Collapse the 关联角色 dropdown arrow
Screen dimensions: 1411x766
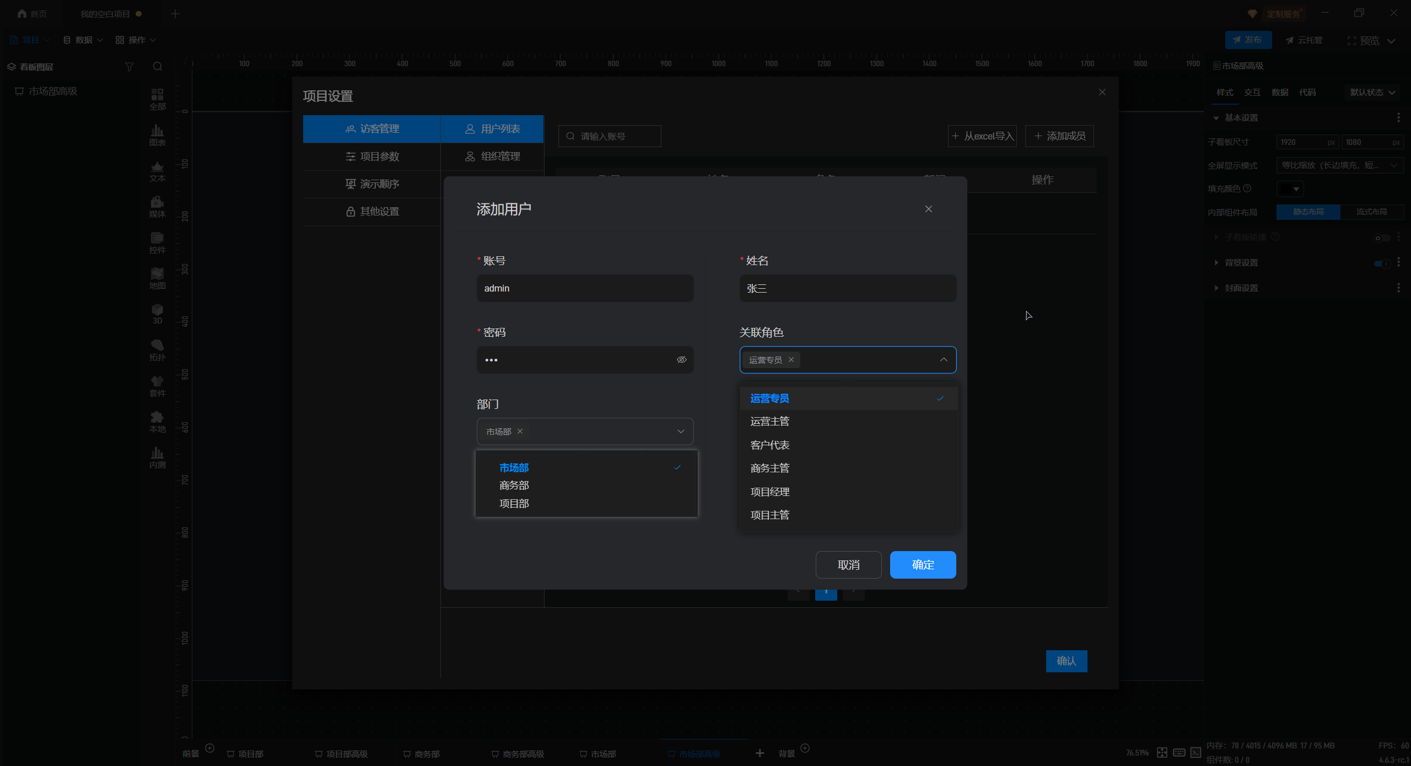(944, 360)
